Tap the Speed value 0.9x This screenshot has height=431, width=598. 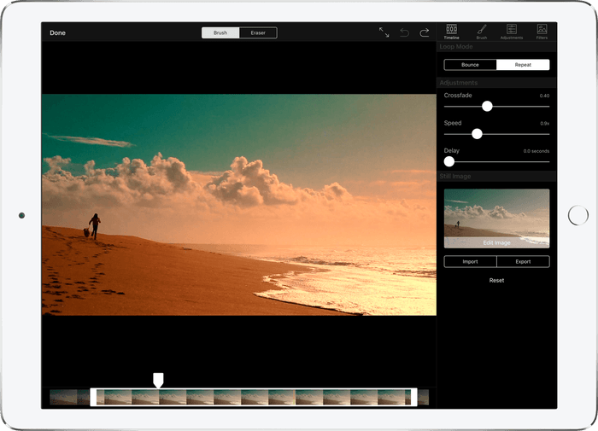pyautogui.click(x=545, y=124)
